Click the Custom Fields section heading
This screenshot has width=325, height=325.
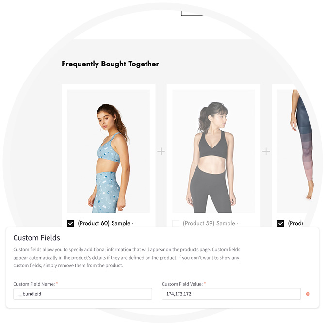pyautogui.click(x=37, y=238)
